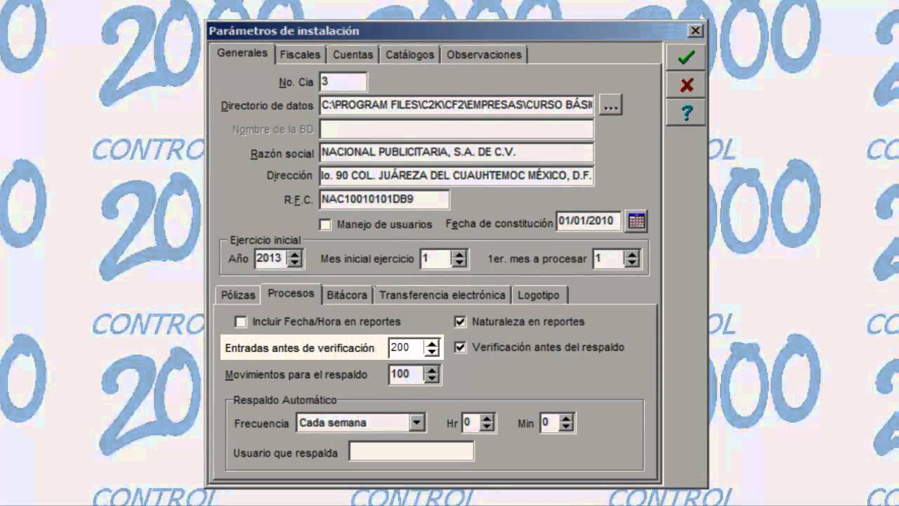
Task: Click the 1er. mes a procesar value field
Action: [x=609, y=259]
